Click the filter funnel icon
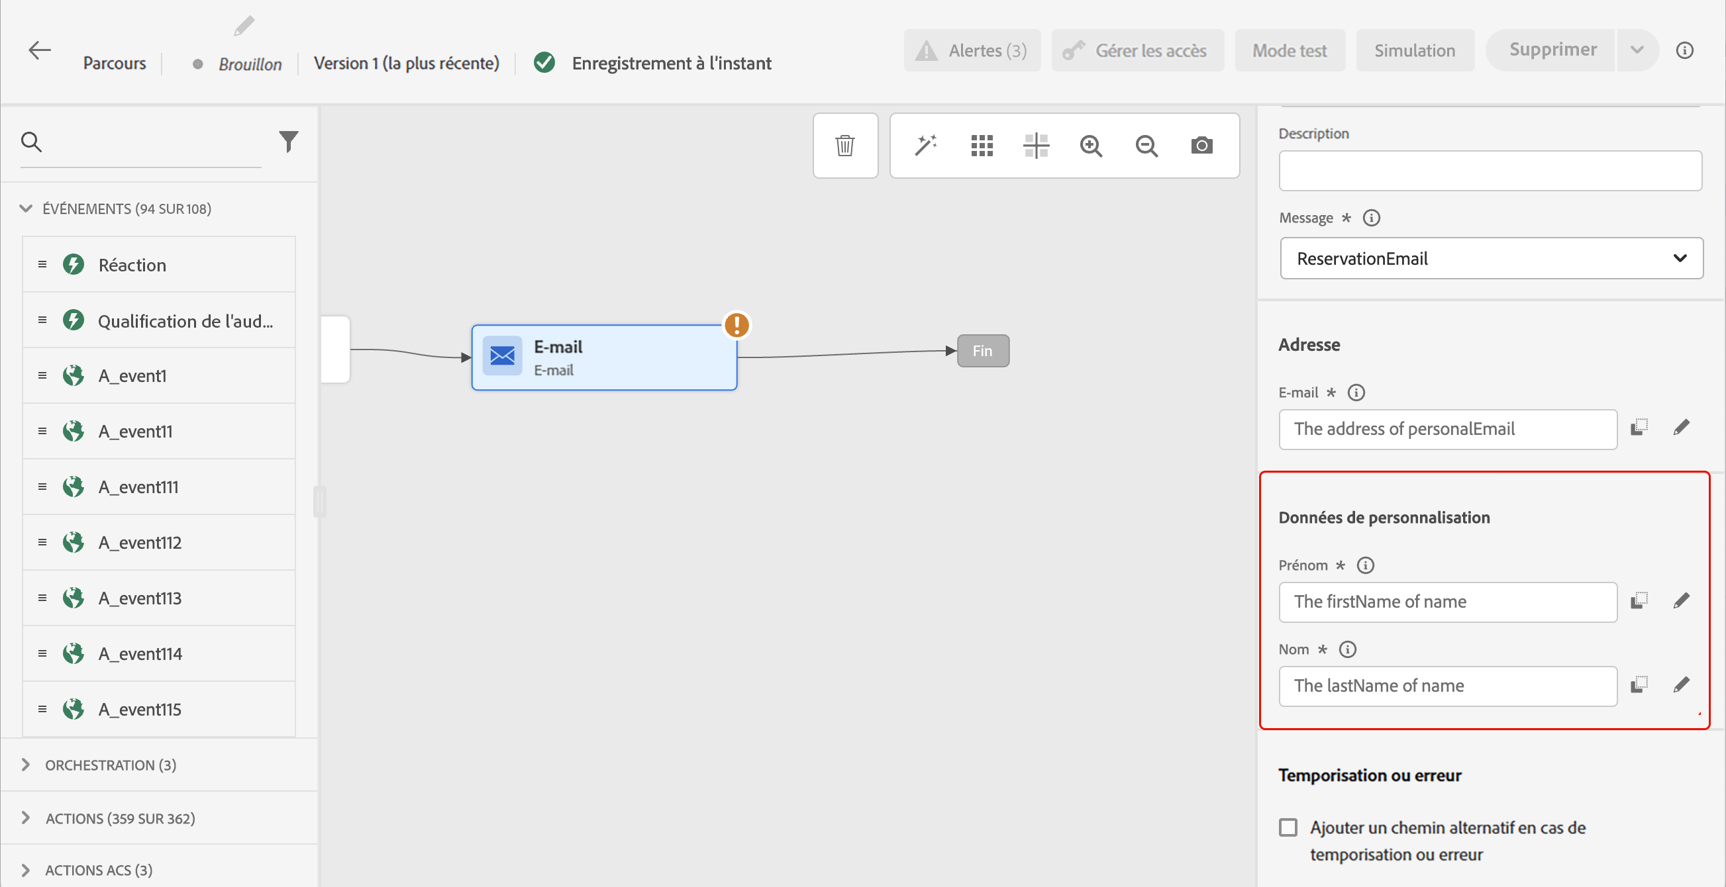The width and height of the screenshot is (1726, 887). click(x=288, y=141)
